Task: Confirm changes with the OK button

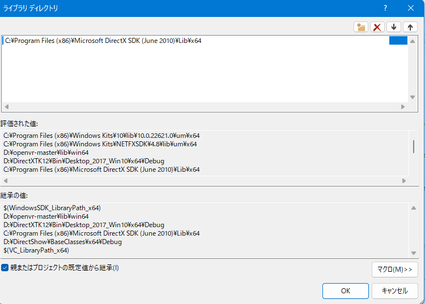Action: 345,291
